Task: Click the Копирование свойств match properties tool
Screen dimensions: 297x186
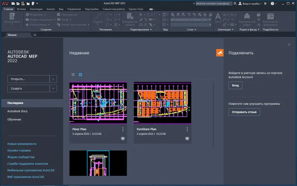Action: [x=130, y=19]
